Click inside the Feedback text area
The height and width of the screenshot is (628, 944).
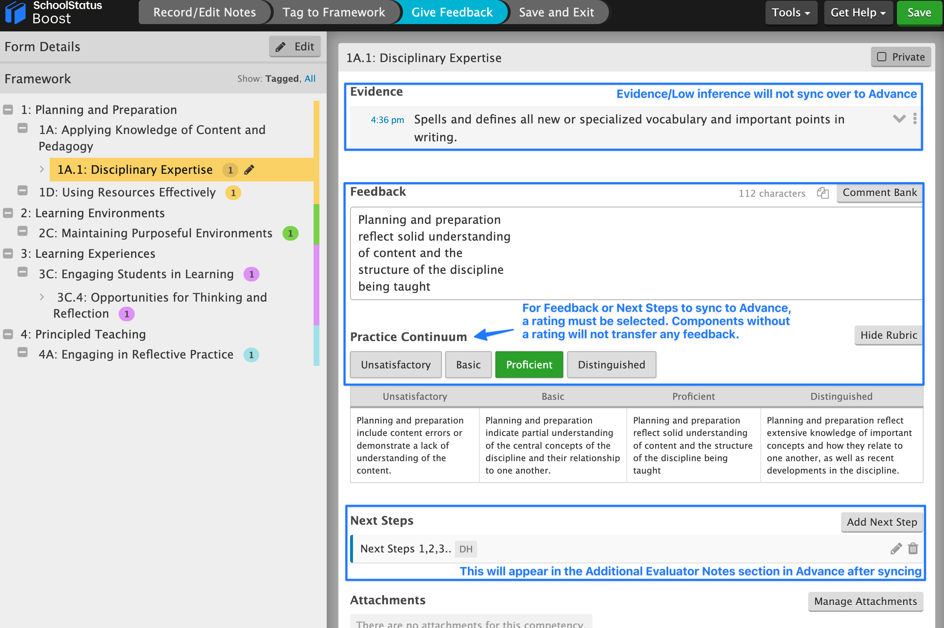tap(636, 253)
